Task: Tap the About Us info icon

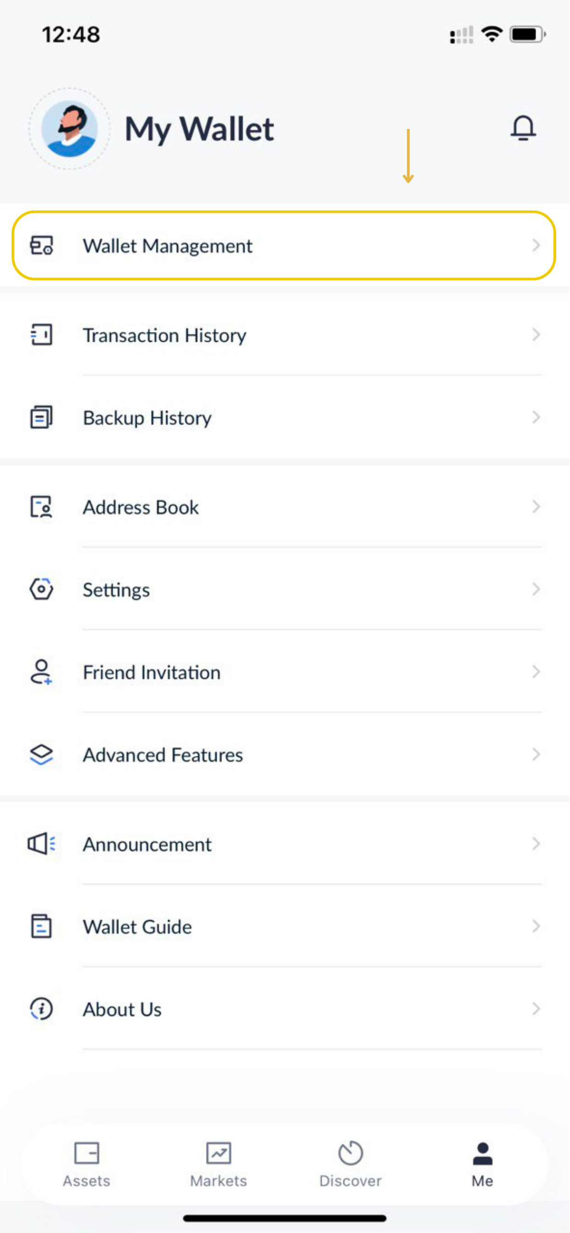Action: click(x=42, y=1009)
